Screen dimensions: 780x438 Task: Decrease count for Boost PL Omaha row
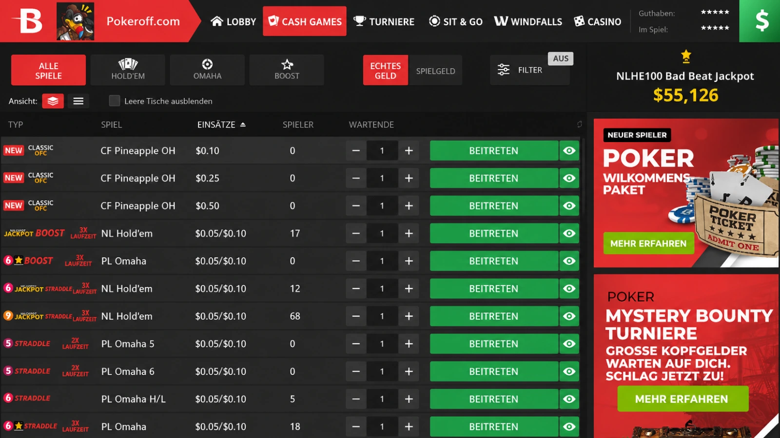[356, 261]
